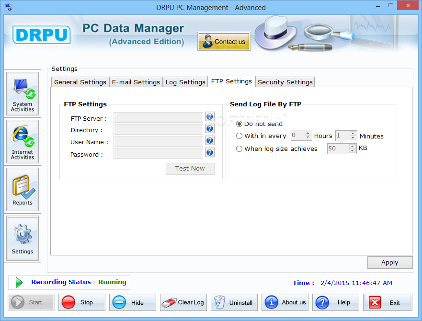
Task: Click the application icon in title bar
Action: (x=9, y=7)
